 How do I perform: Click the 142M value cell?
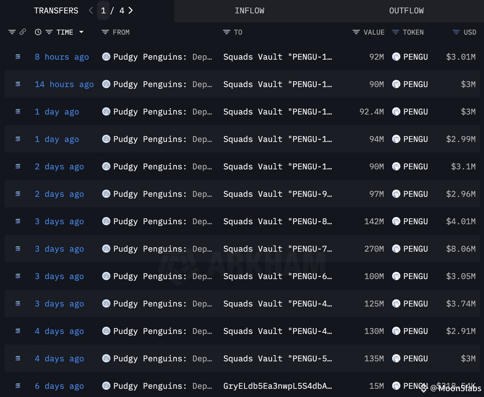[x=374, y=221]
